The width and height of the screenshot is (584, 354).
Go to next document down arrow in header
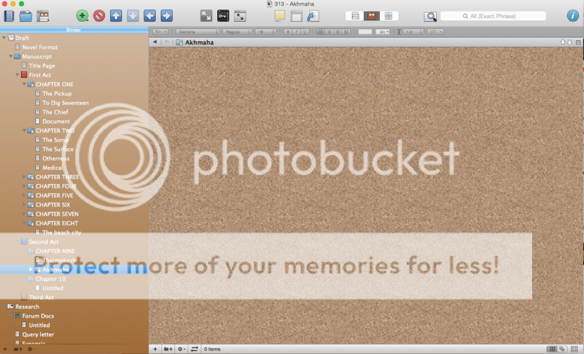tap(570, 42)
